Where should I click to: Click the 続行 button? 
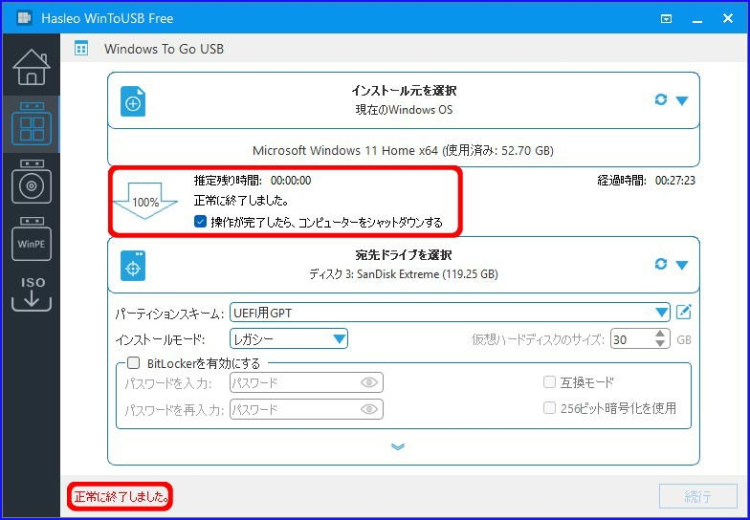[x=698, y=496]
